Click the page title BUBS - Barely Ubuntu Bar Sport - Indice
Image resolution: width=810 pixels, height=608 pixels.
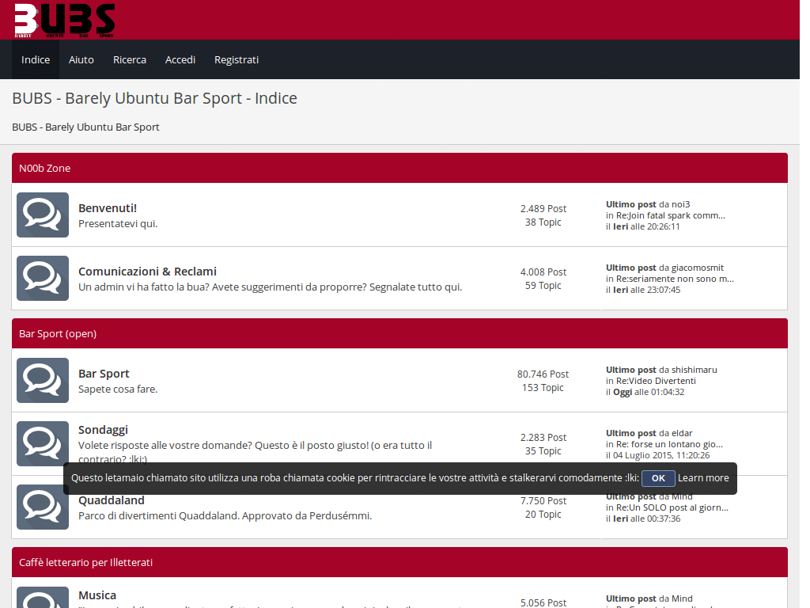point(154,98)
